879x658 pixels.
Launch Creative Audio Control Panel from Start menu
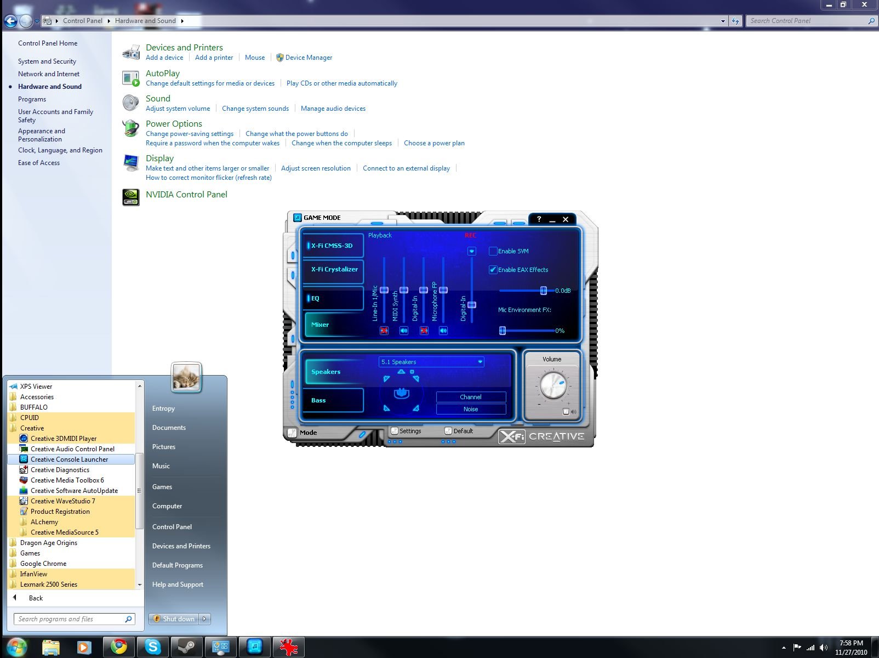[x=71, y=449]
